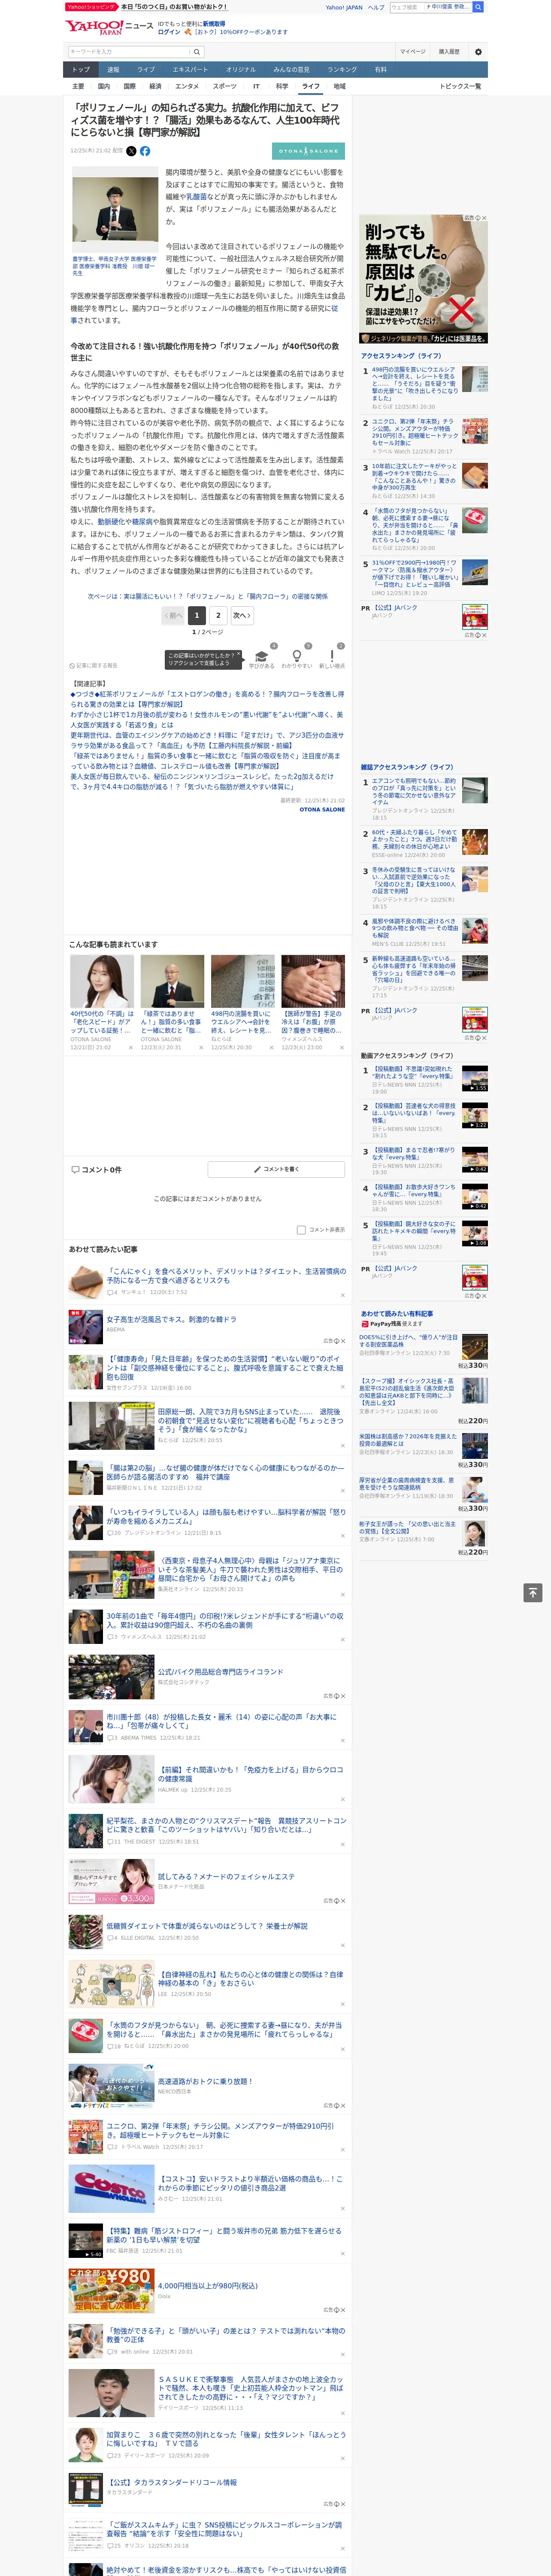551x2576 pixels.
Task: Click the web search field at top
Action: pyautogui.click(x=406, y=7)
